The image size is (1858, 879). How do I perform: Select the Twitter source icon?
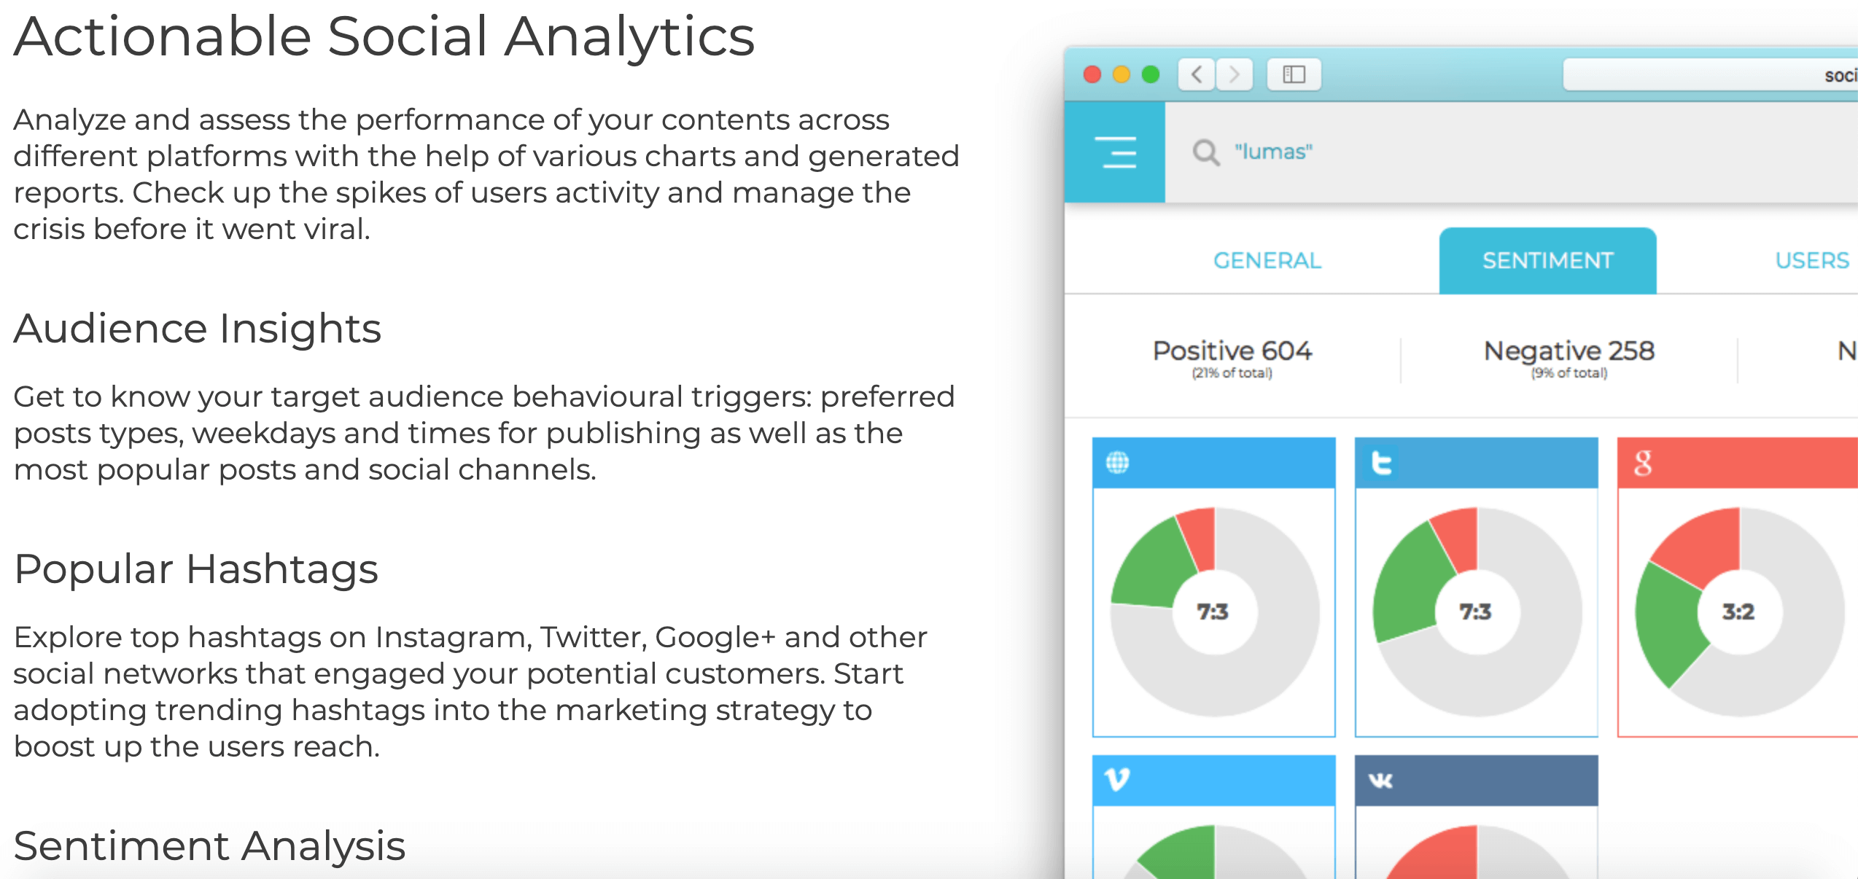point(1381,463)
